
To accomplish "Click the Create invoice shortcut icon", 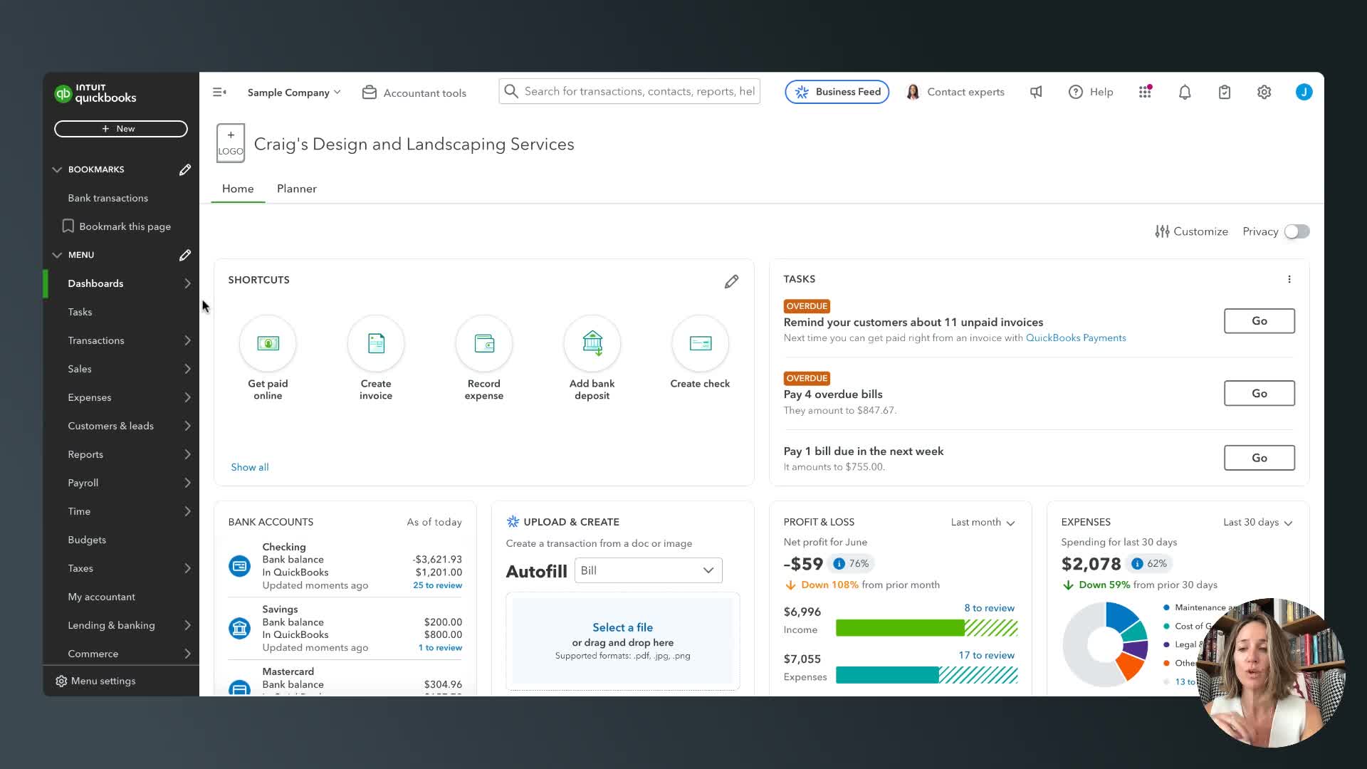I will (x=376, y=343).
